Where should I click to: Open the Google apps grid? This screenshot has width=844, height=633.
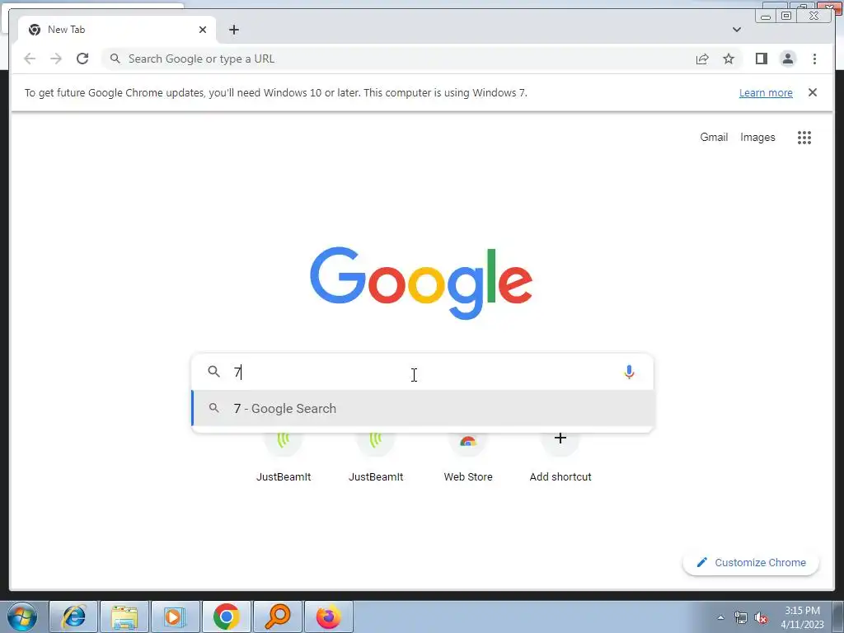(804, 138)
